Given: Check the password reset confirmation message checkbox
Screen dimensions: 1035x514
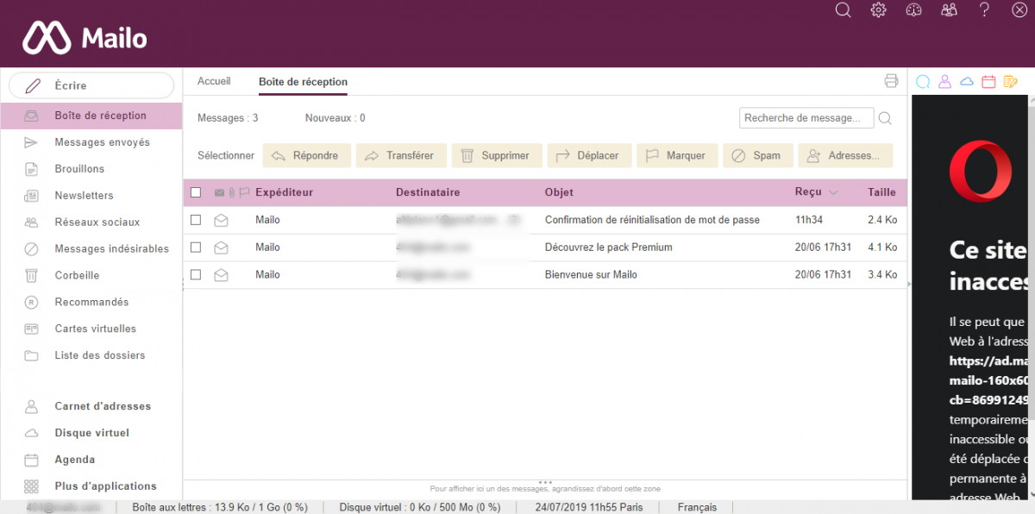Looking at the screenshot, I should click(x=196, y=220).
